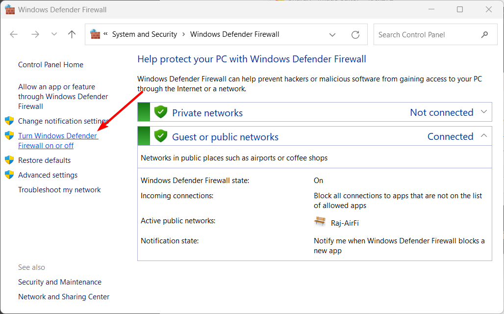Click the Raj-AirFi network name

[x=345, y=223]
